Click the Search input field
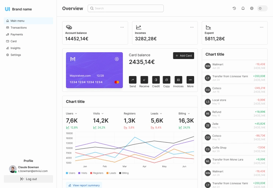Screen dimensions: 273x188 126,8
